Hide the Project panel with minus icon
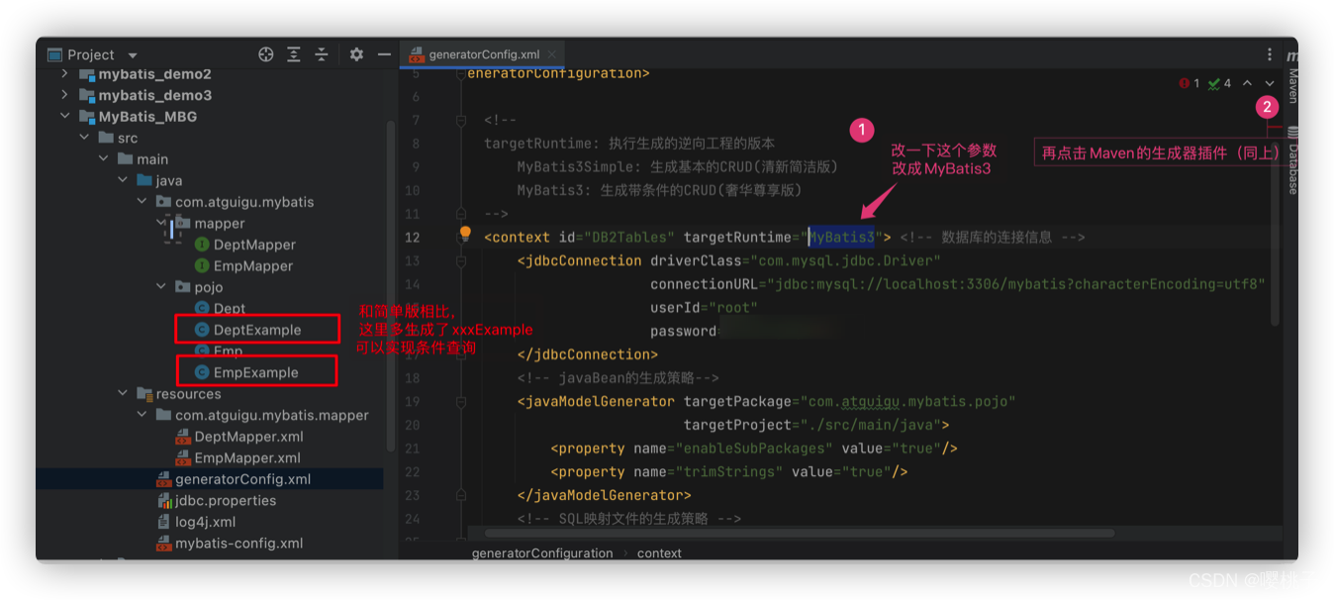This screenshot has width=1334, height=600. (x=384, y=54)
